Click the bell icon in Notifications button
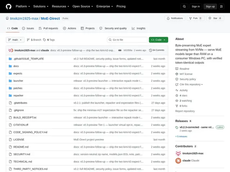The width and height of the screenshot is (230, 172). [x=168, y=18]
